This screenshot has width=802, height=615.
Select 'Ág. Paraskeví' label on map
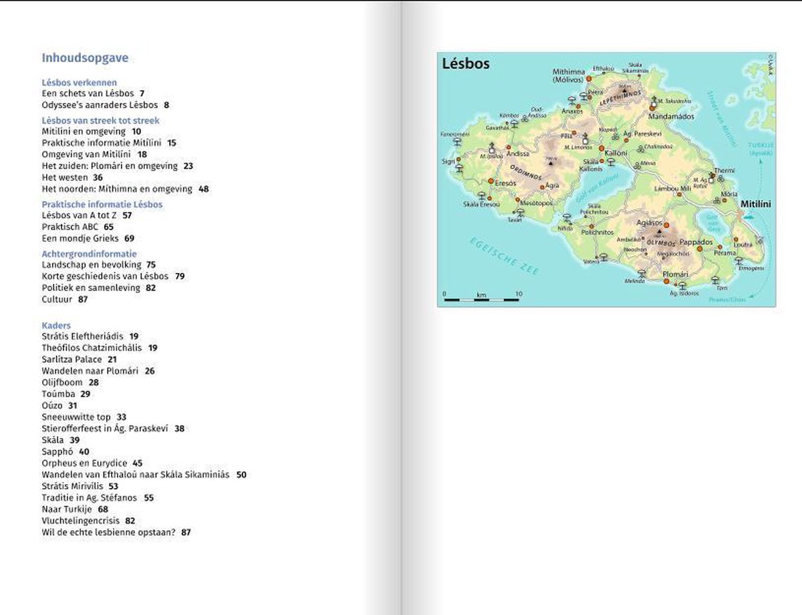coord(643,134)
